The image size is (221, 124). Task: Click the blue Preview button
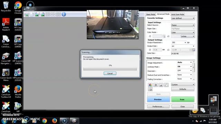pyautogui.click(x=158, y=100)
